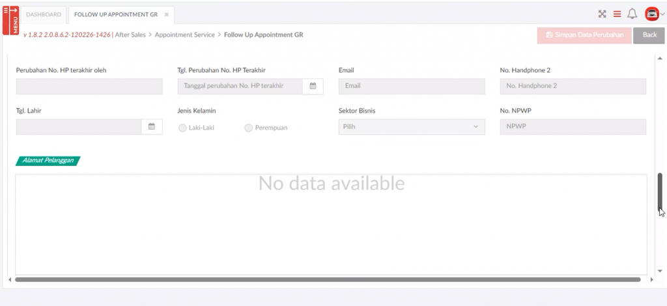Screen dimensions: 667x306
Task: Open calendar for Tgl. Perubahan No. HP Terakhir
Action: (313, 86)
